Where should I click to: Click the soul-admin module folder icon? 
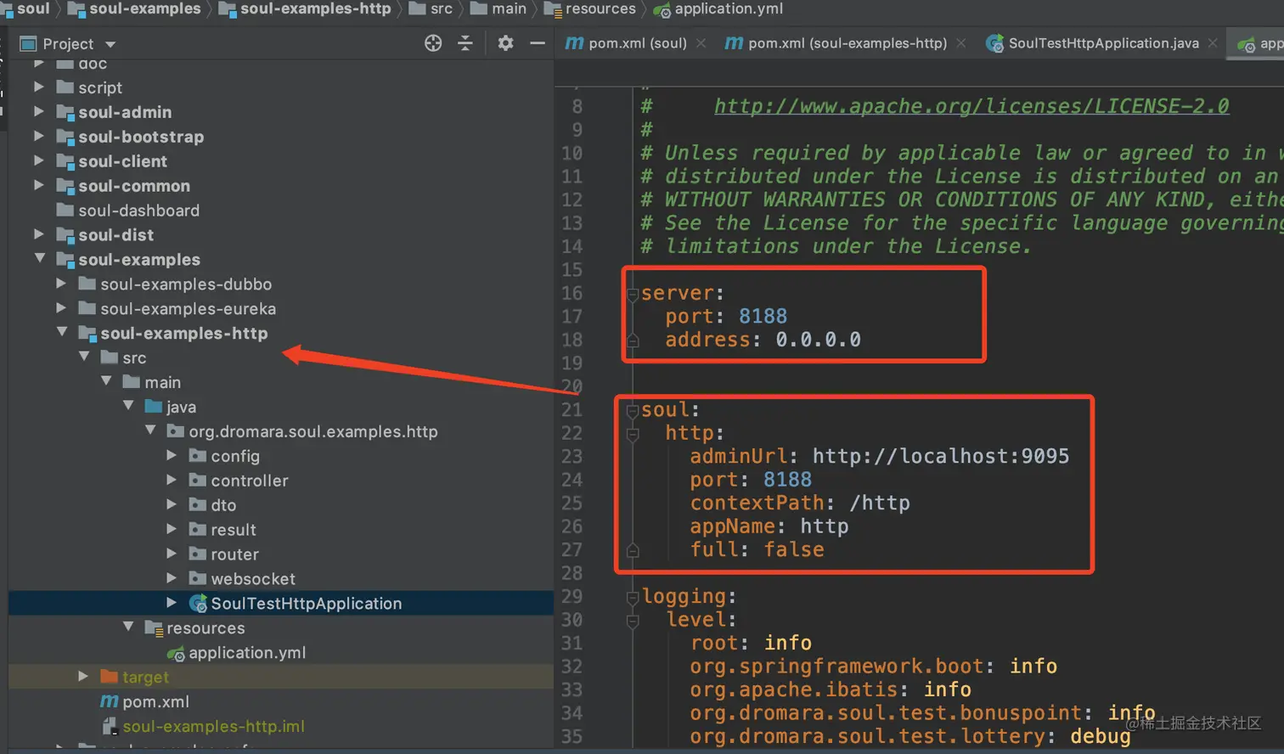click(65, 112)
